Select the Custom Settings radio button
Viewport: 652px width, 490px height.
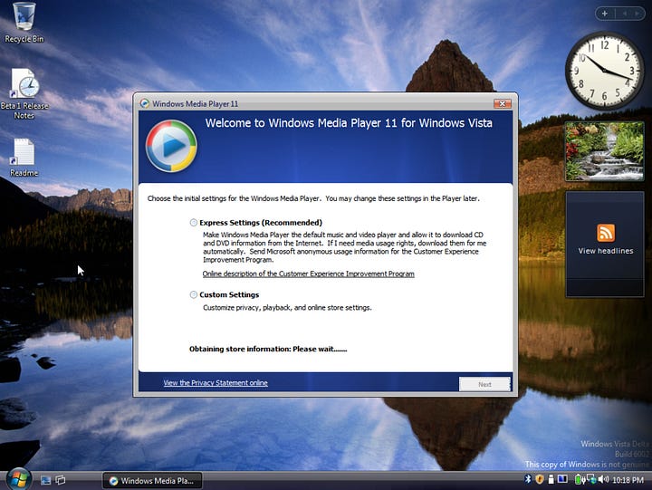[x=194, y=294]
